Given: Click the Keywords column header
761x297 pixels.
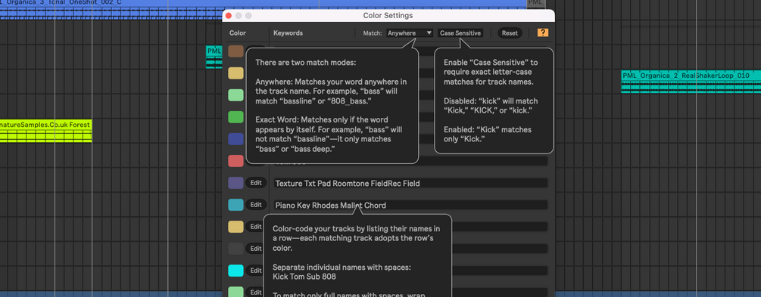Looking at the screenshot, I should tap(288, 33).
